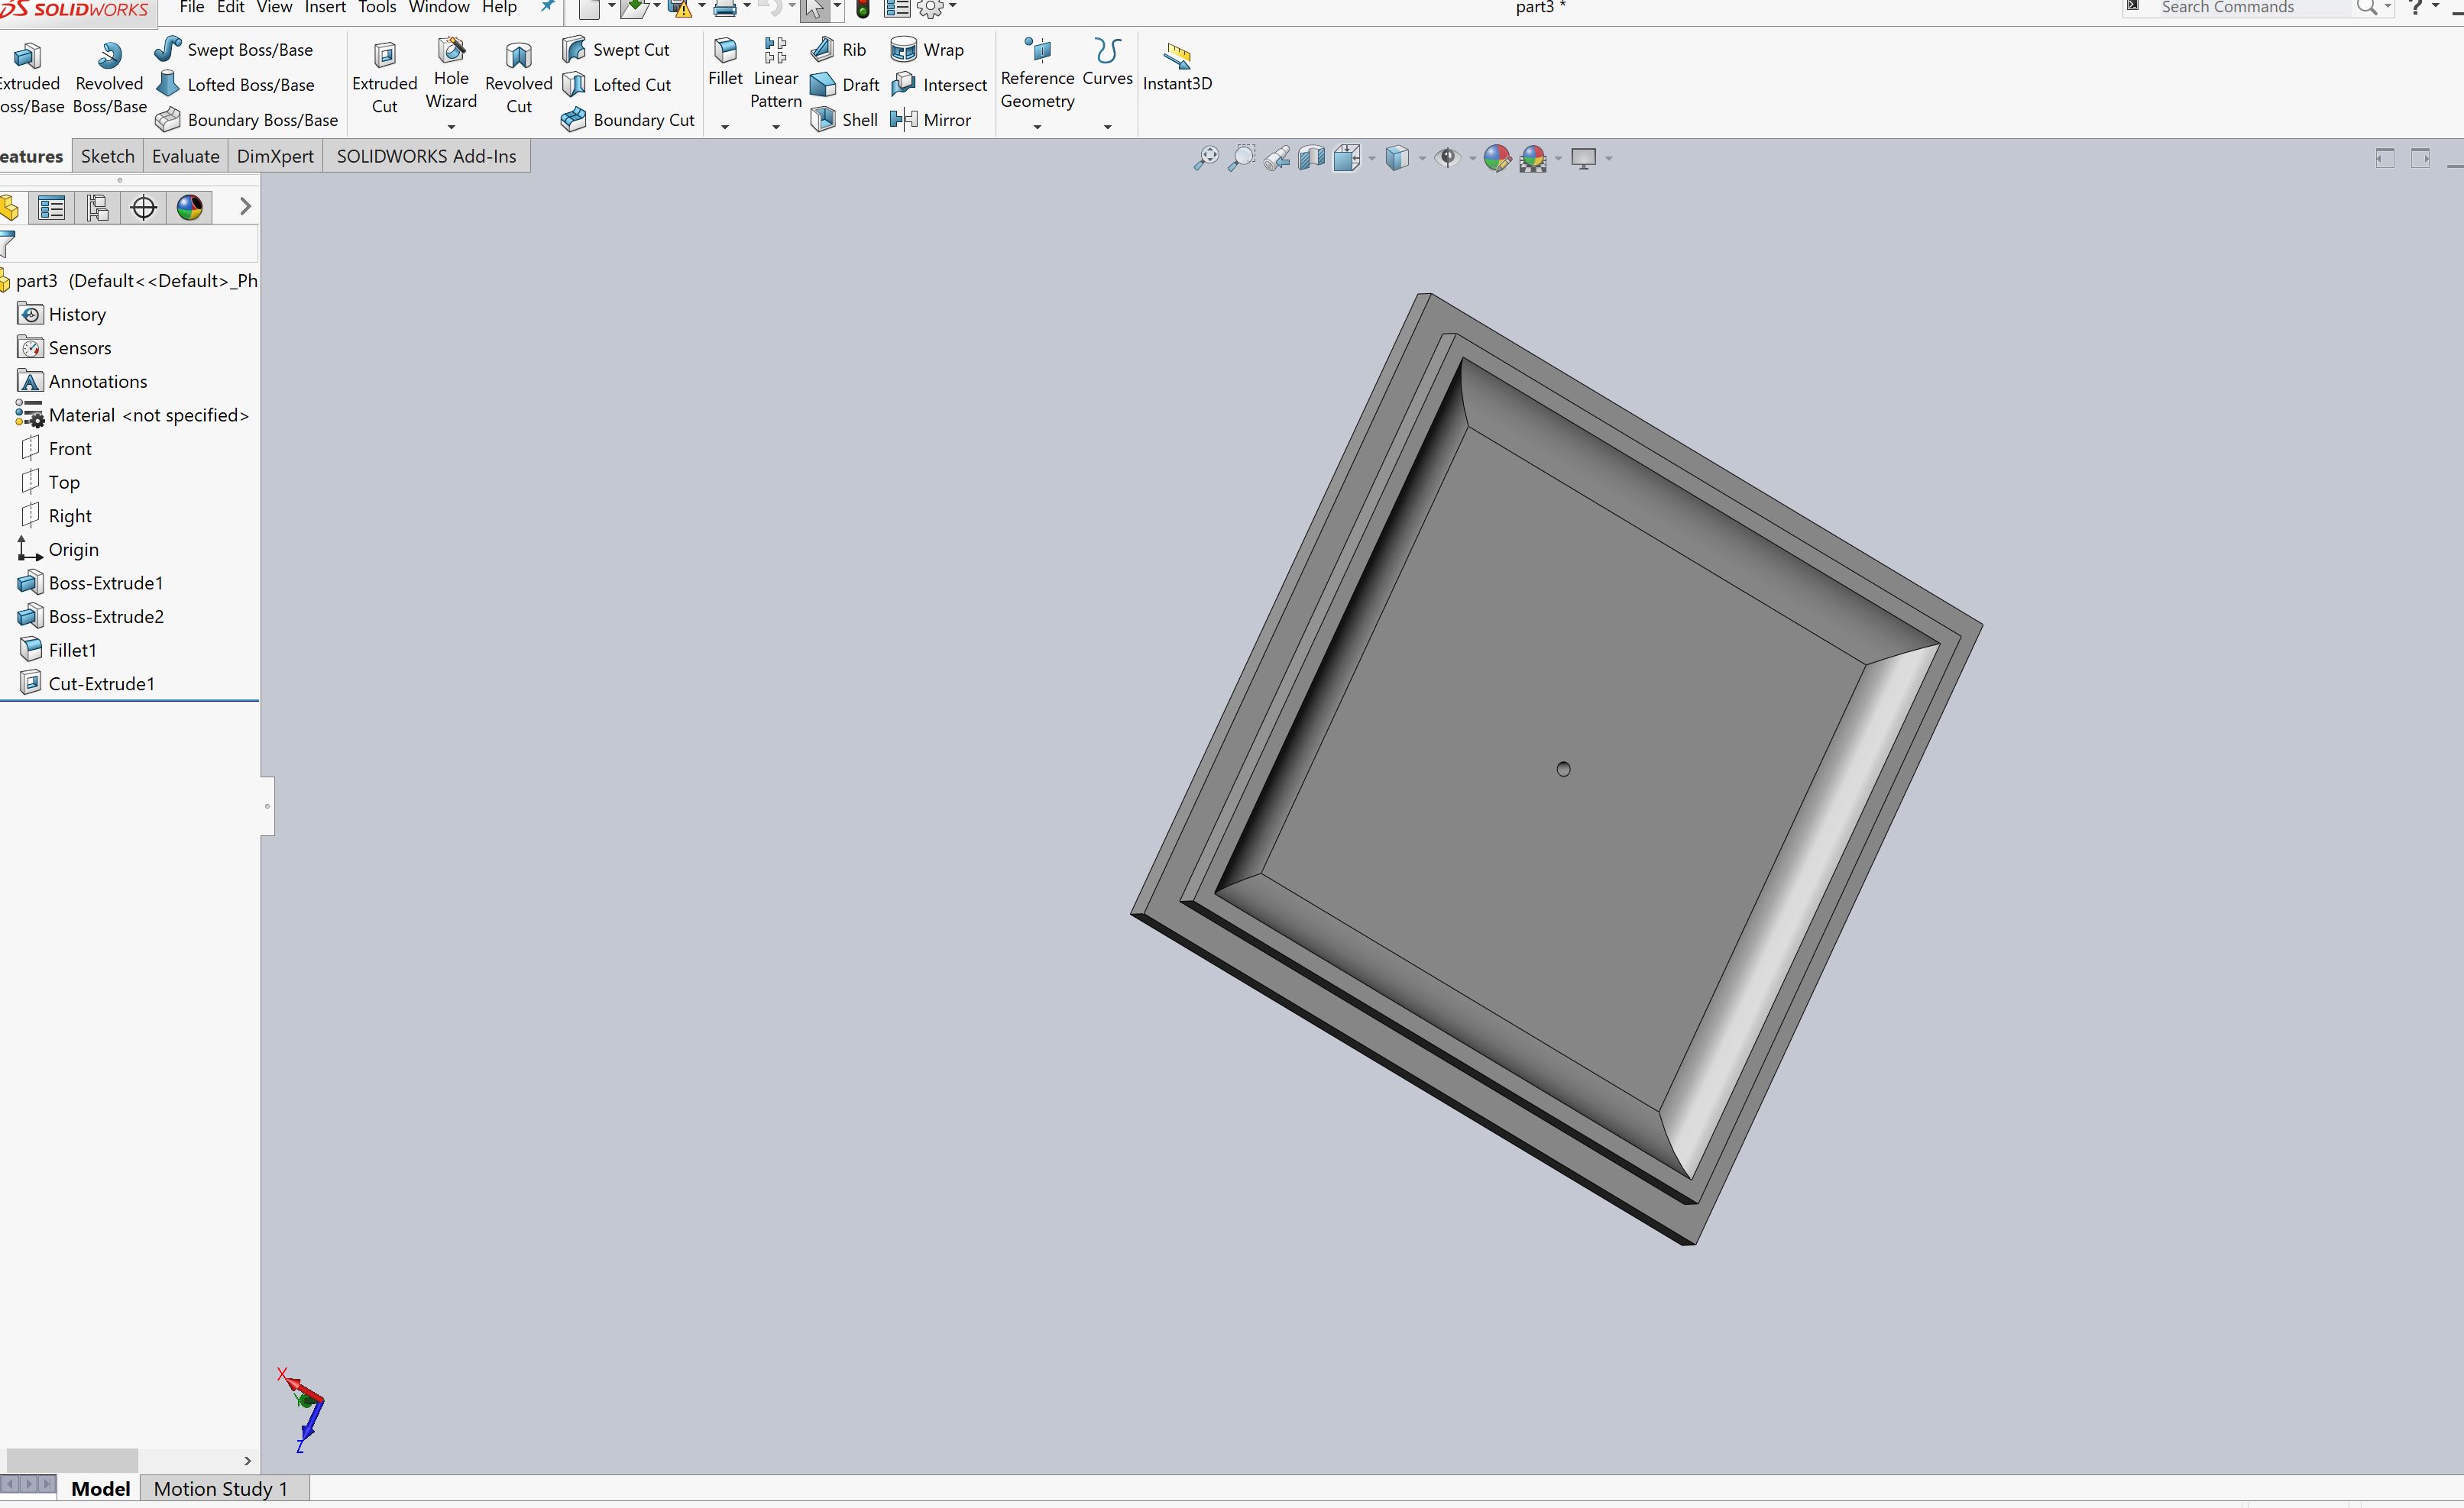Select the Shell tool
Viewport: 2464px width, 1508px height.
pyautogui.click(x=844, y=119)
